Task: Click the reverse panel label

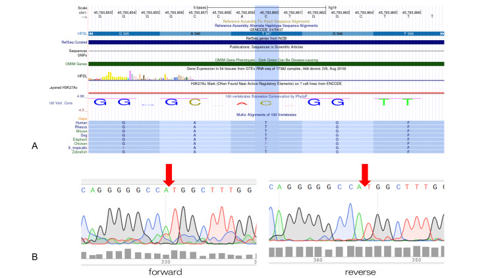Action: [x=360, y=272]
